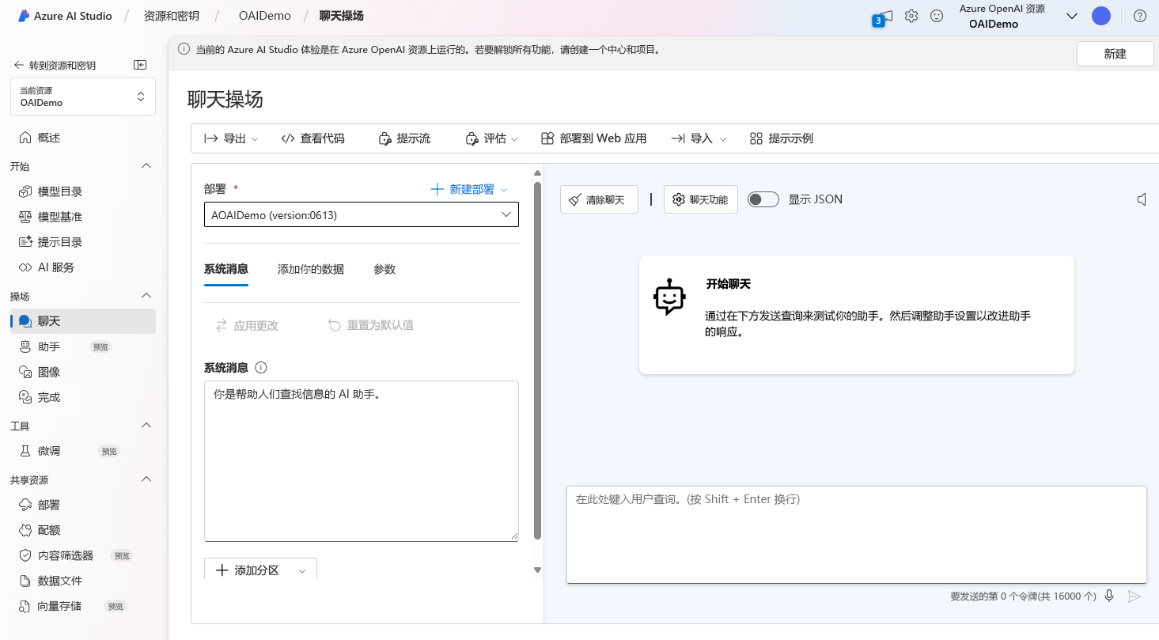Select 聊天 playground in the sidebar
The image size is (1159, 640).
[83, 321]
